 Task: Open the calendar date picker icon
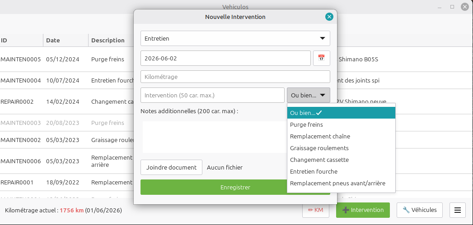coord(322,58)
